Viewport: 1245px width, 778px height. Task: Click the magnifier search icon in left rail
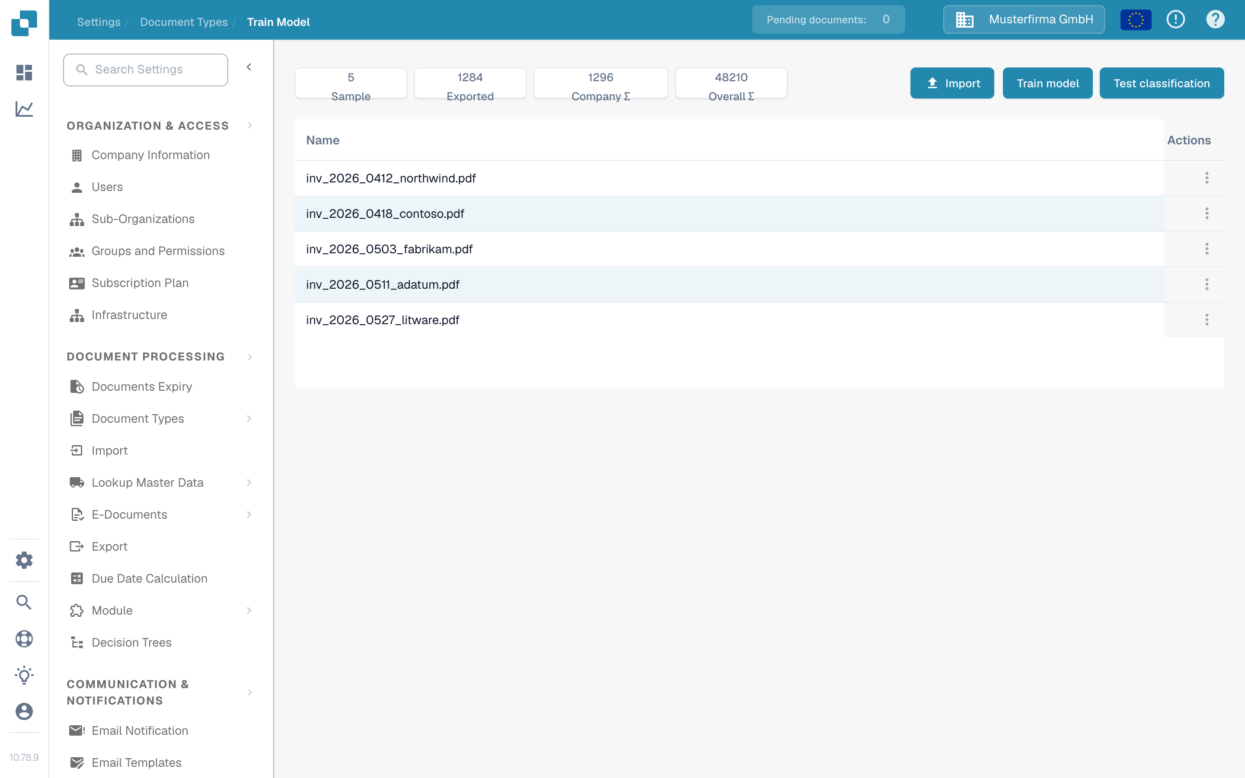(24, 602)
